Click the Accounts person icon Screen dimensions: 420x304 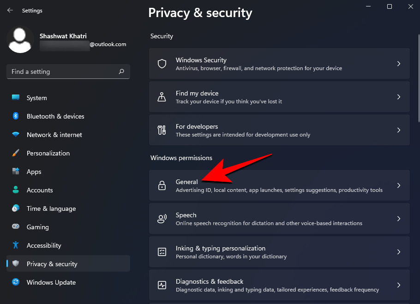click(x=16, y=190)
